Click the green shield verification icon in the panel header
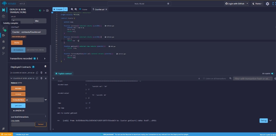276x136 pixels. click(40, 11)
